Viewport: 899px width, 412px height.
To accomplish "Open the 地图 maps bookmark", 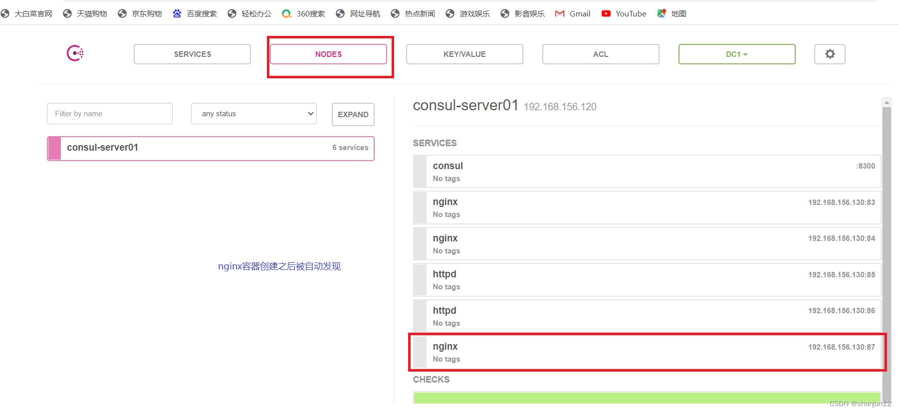I will tap(672, 13).
